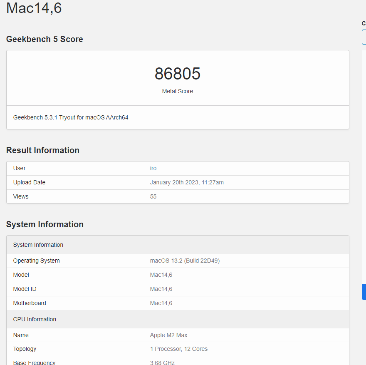Viewport: 366px width, 365px height.
Task: Click the large System Information section heading
Action: coord(45,224)
